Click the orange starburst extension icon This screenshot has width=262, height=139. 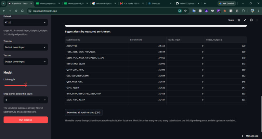pyautogui.click(x=225, y=11)
